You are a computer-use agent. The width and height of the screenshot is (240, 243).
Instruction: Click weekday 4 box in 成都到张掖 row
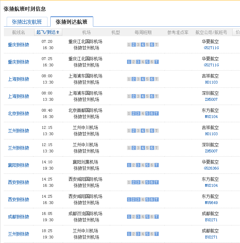pyautogui.click(x=143, y=217)
